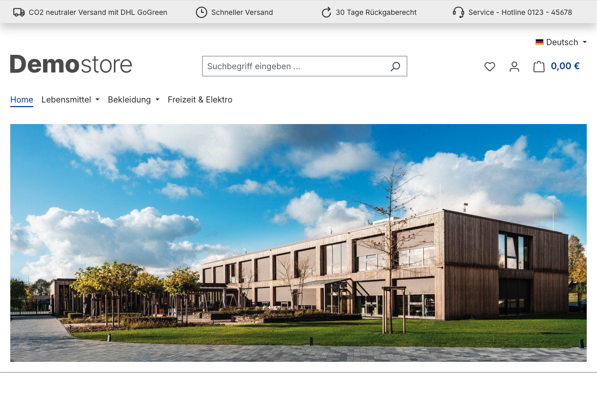
Task: Click the 0,00 € cart total
Action: (x=565, y=66)
